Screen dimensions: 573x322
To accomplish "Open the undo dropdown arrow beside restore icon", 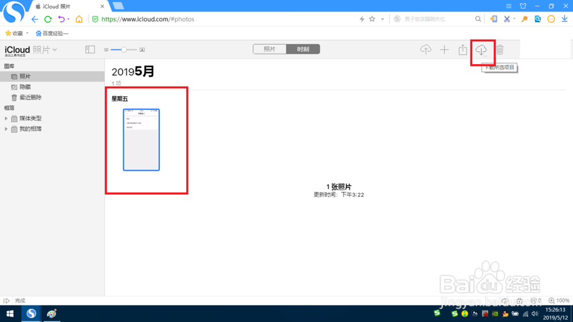I will 68,19.
